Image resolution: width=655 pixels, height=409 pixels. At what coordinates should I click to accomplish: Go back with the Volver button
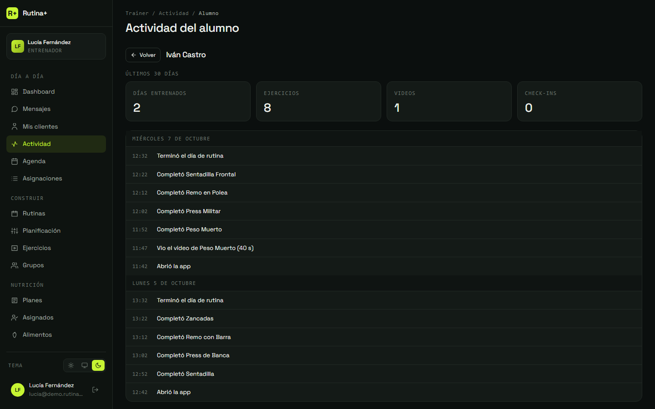pos(143,55)
